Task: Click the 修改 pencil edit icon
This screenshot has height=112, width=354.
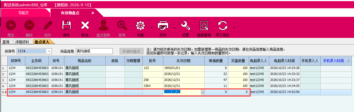Action: coord(48,25)
